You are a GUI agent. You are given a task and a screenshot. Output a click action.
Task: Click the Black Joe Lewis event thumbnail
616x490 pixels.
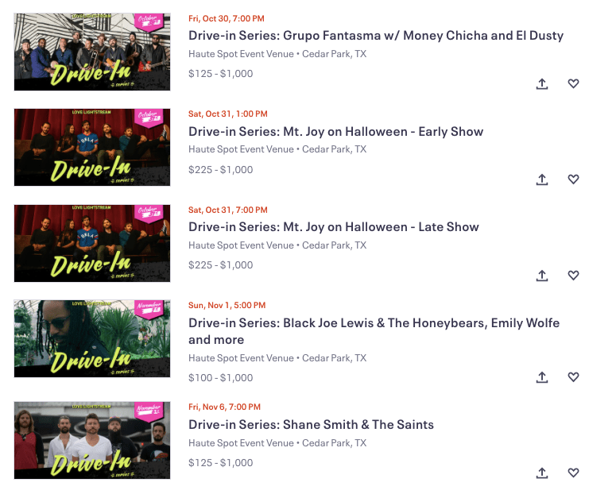[x=92, y=339]
